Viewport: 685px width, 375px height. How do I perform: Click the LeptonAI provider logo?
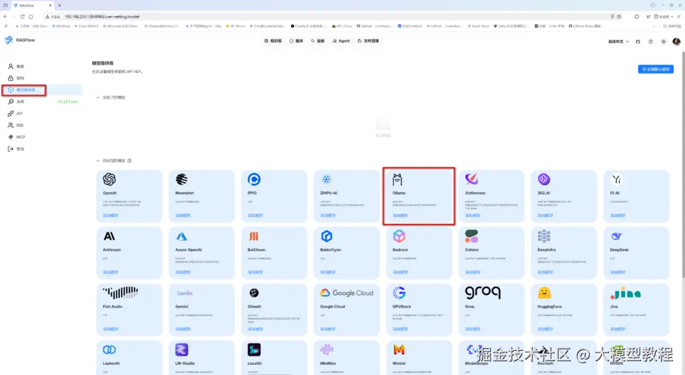point(109,350)
